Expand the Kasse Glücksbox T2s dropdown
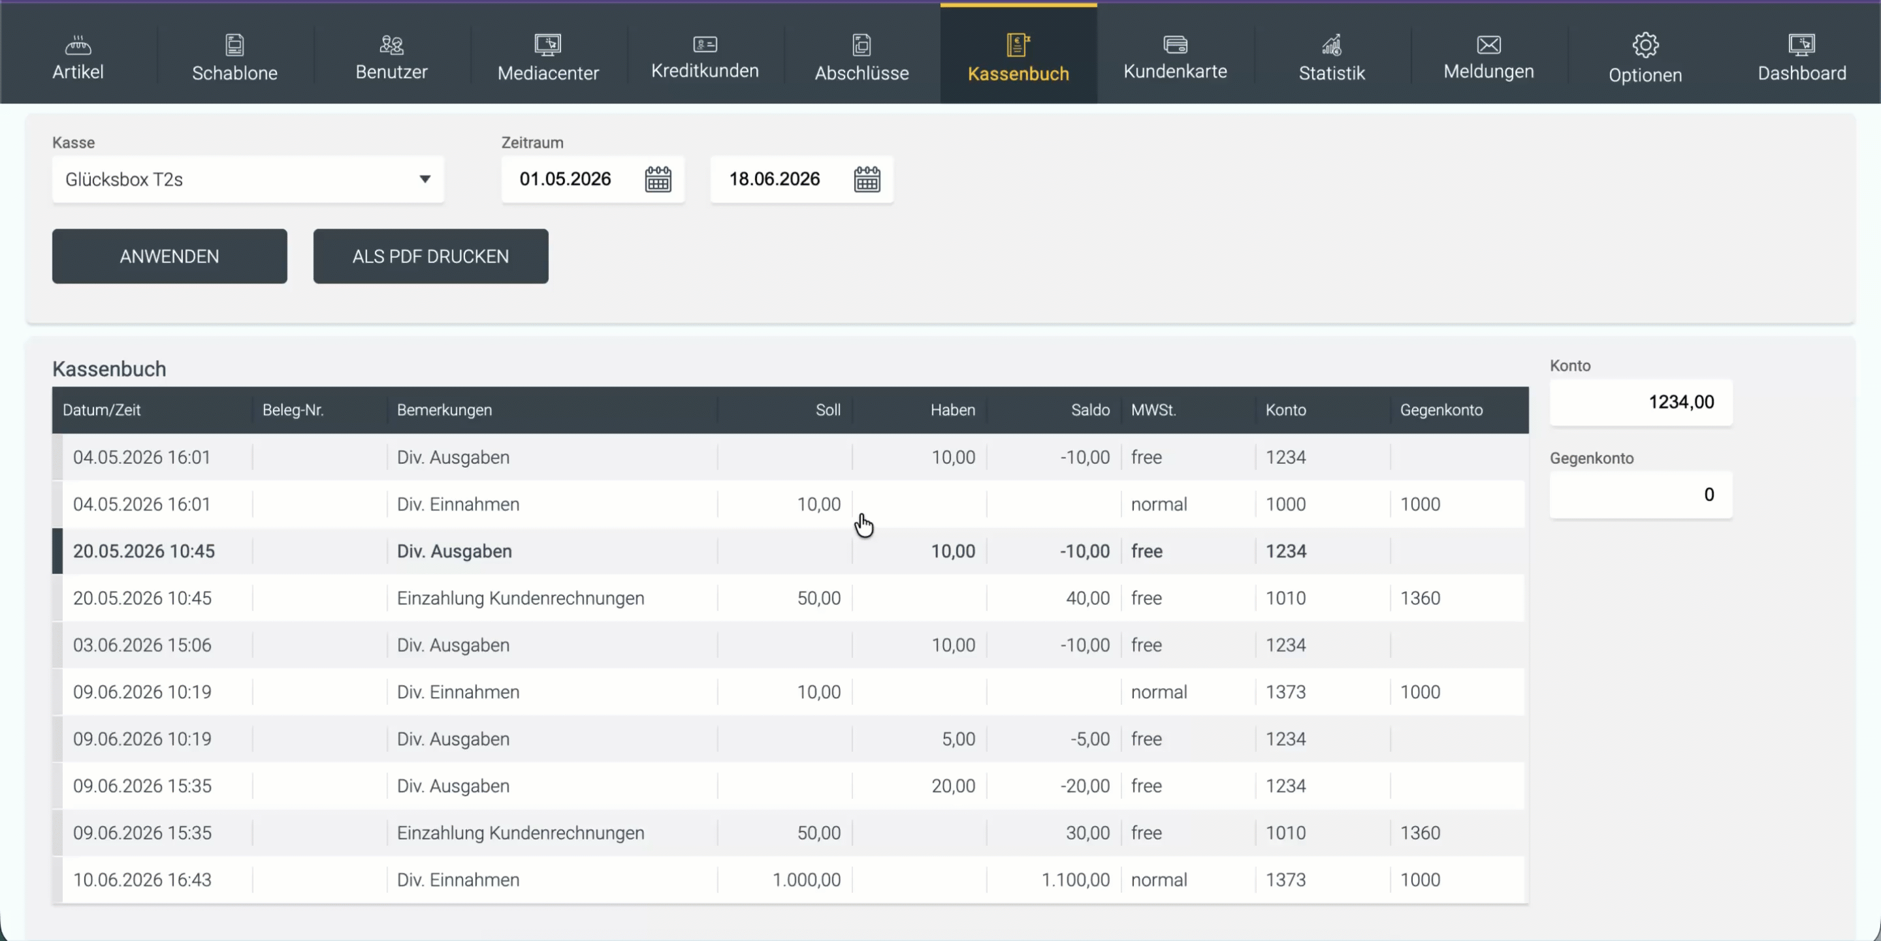 point(248,179)
